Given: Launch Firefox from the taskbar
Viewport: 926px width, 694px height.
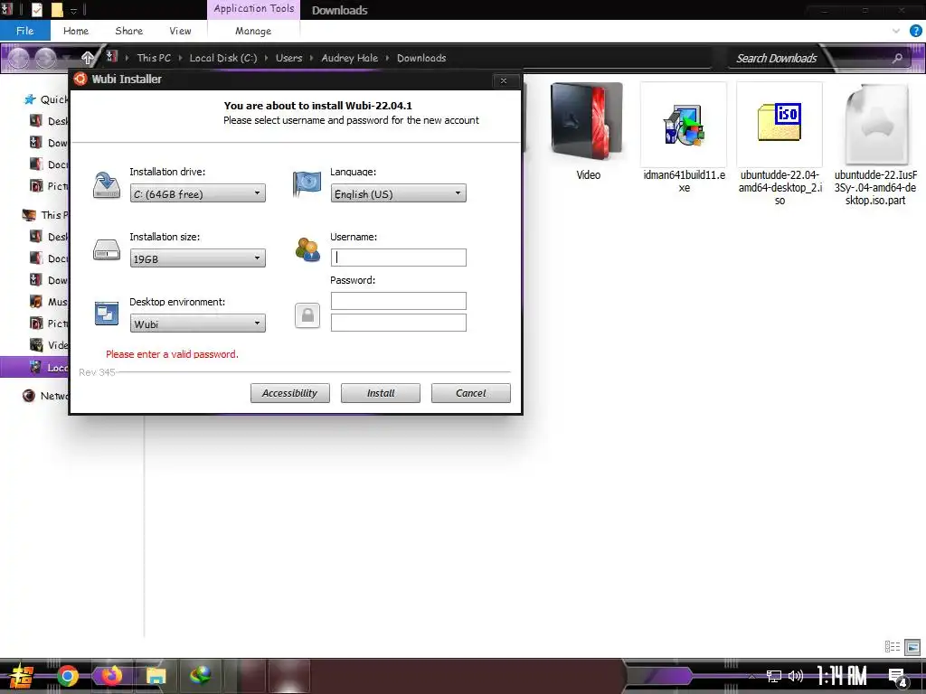Looking at the screenshot, I should click(111, 676).
